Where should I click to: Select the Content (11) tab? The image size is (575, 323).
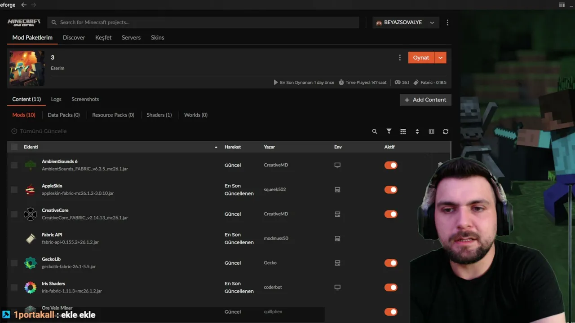pyautogui.click(x=27, y=99)
